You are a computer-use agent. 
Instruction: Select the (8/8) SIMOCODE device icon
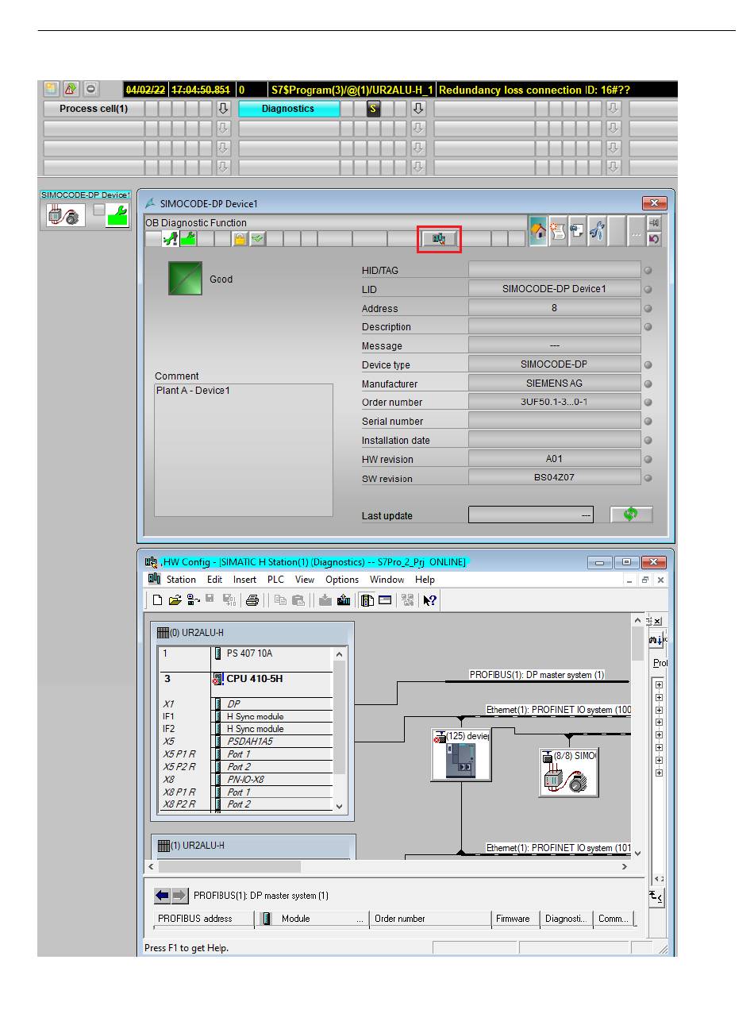[569, 773]
